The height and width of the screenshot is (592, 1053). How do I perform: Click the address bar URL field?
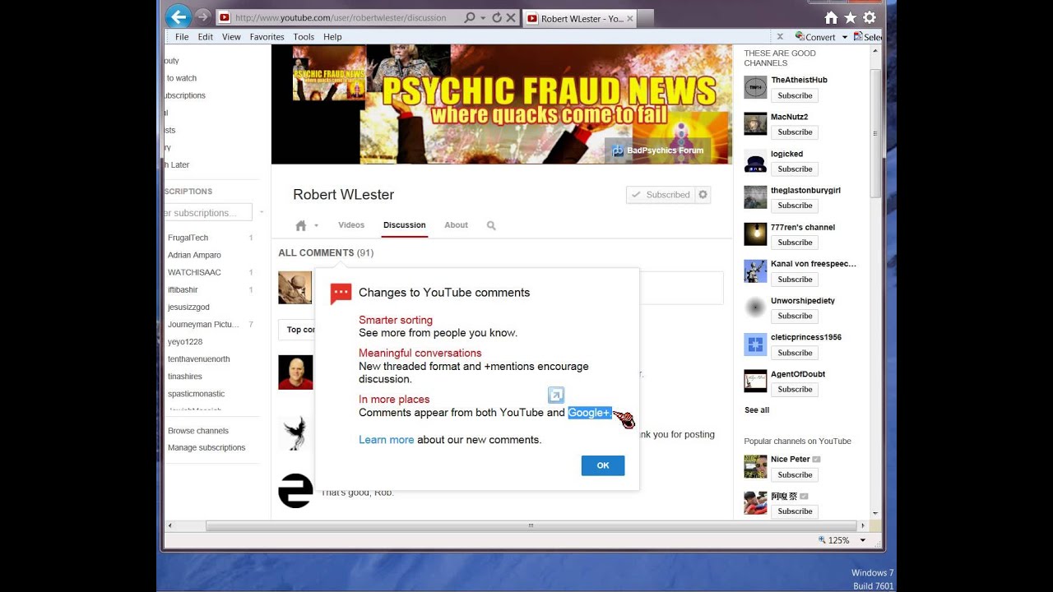(x=340, y=17)
